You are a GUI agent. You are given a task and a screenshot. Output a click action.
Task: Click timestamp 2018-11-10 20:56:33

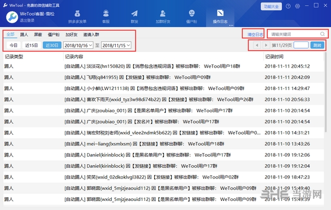[x=287, y=100]
